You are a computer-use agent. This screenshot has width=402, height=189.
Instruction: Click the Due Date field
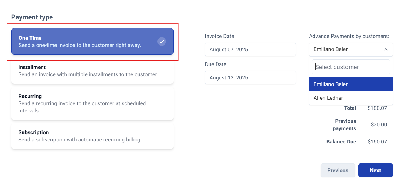pos(250,77)
